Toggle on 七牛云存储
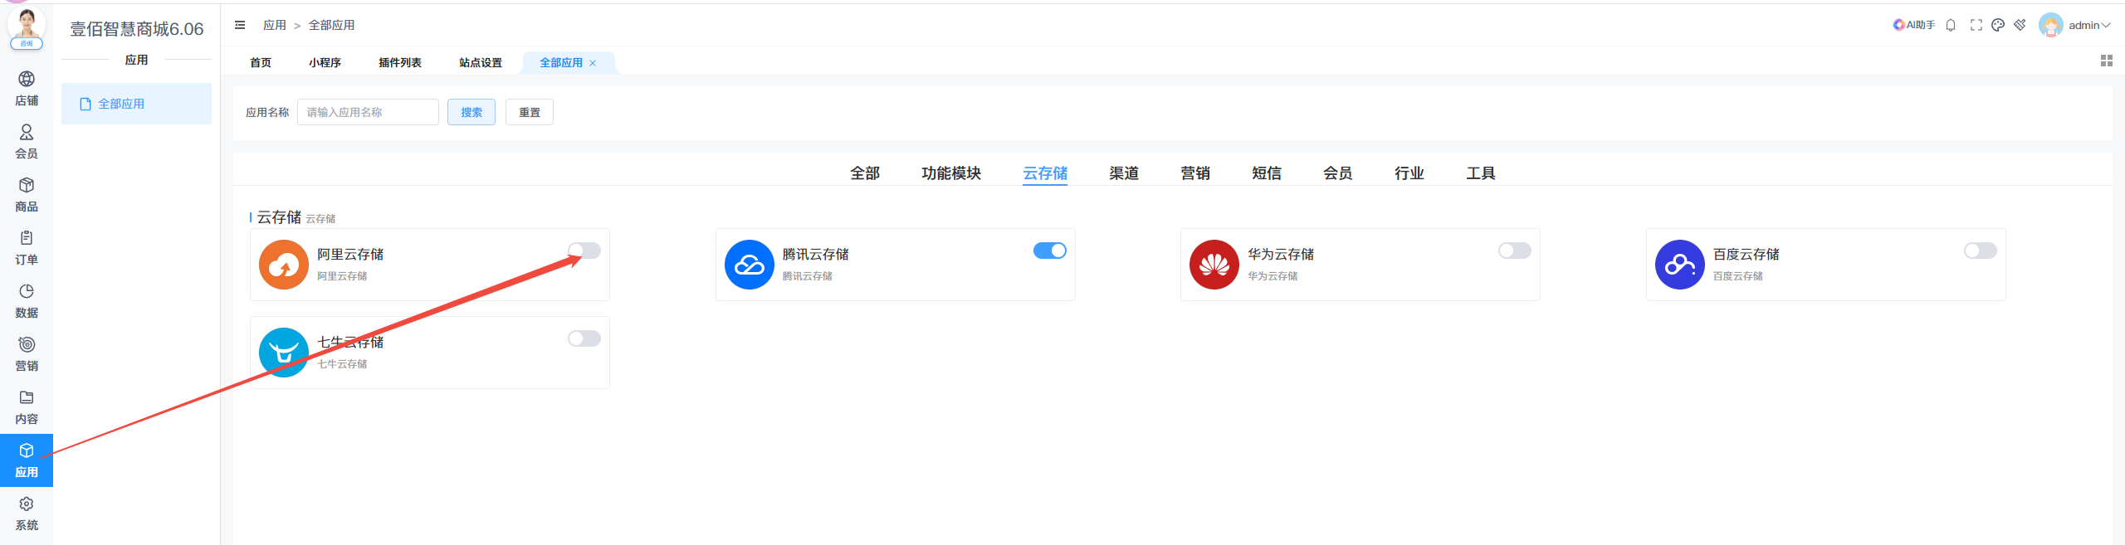This screenshot has height=545, width=2125. tap(584, 338)
